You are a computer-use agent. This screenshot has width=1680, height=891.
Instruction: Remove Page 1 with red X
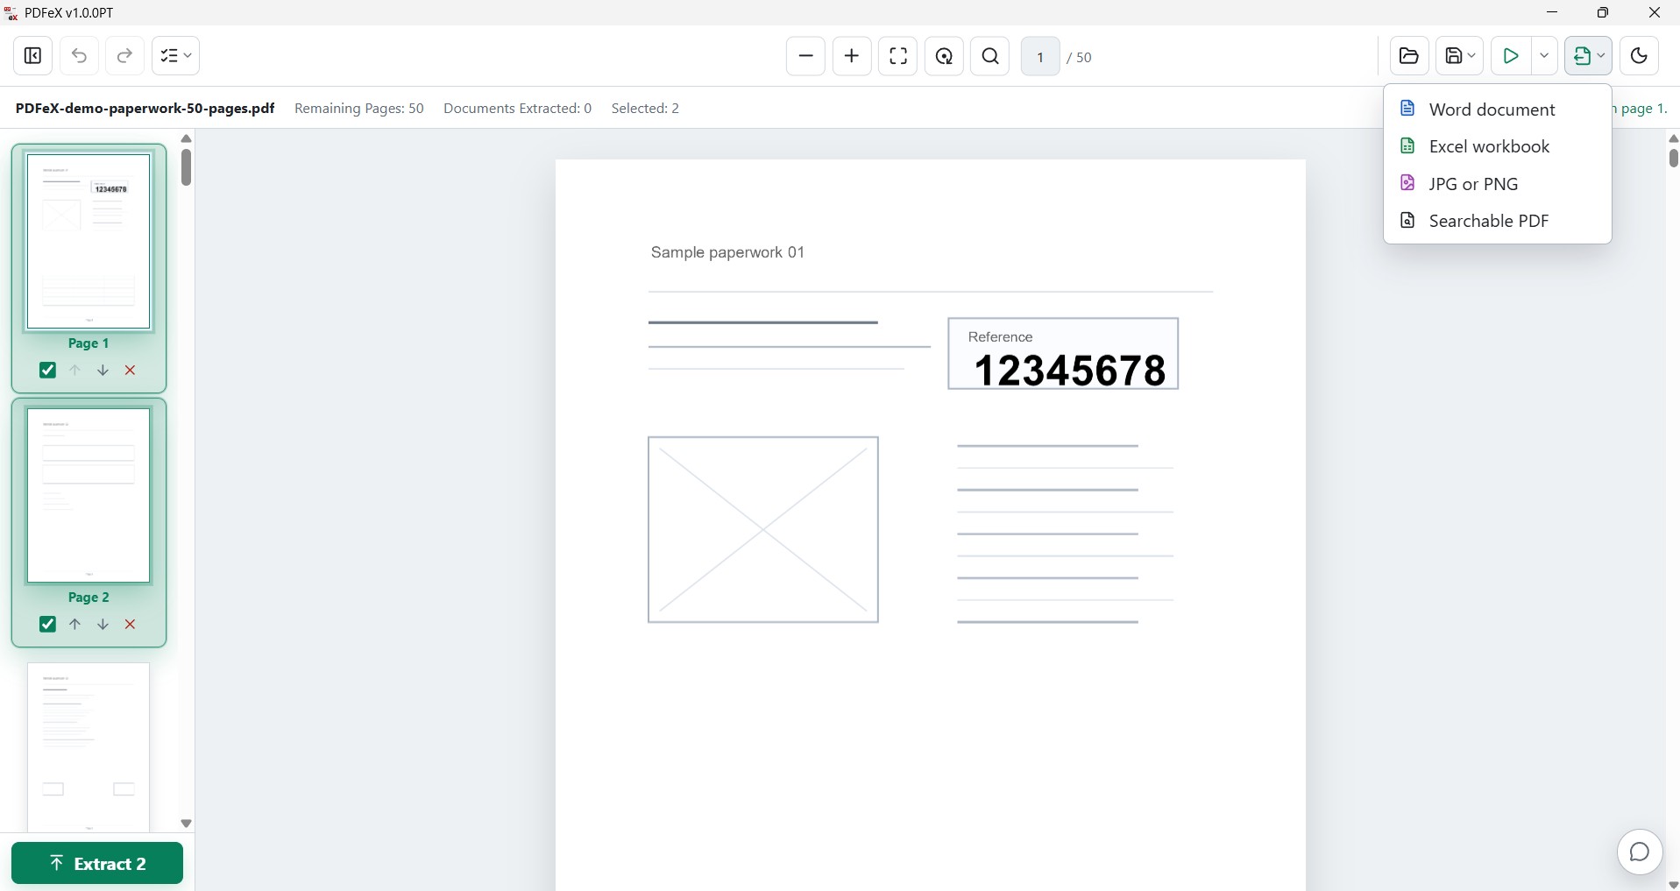coord(131,371)
